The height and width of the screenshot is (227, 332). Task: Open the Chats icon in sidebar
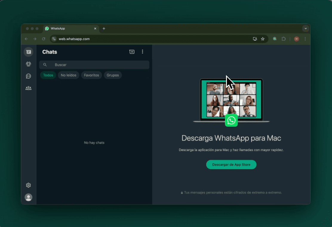pos(28,52)
